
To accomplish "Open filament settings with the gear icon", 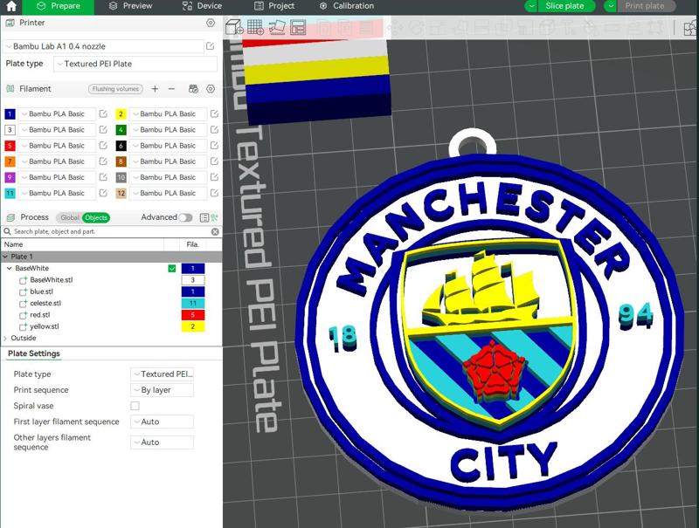I will (211, 88).
